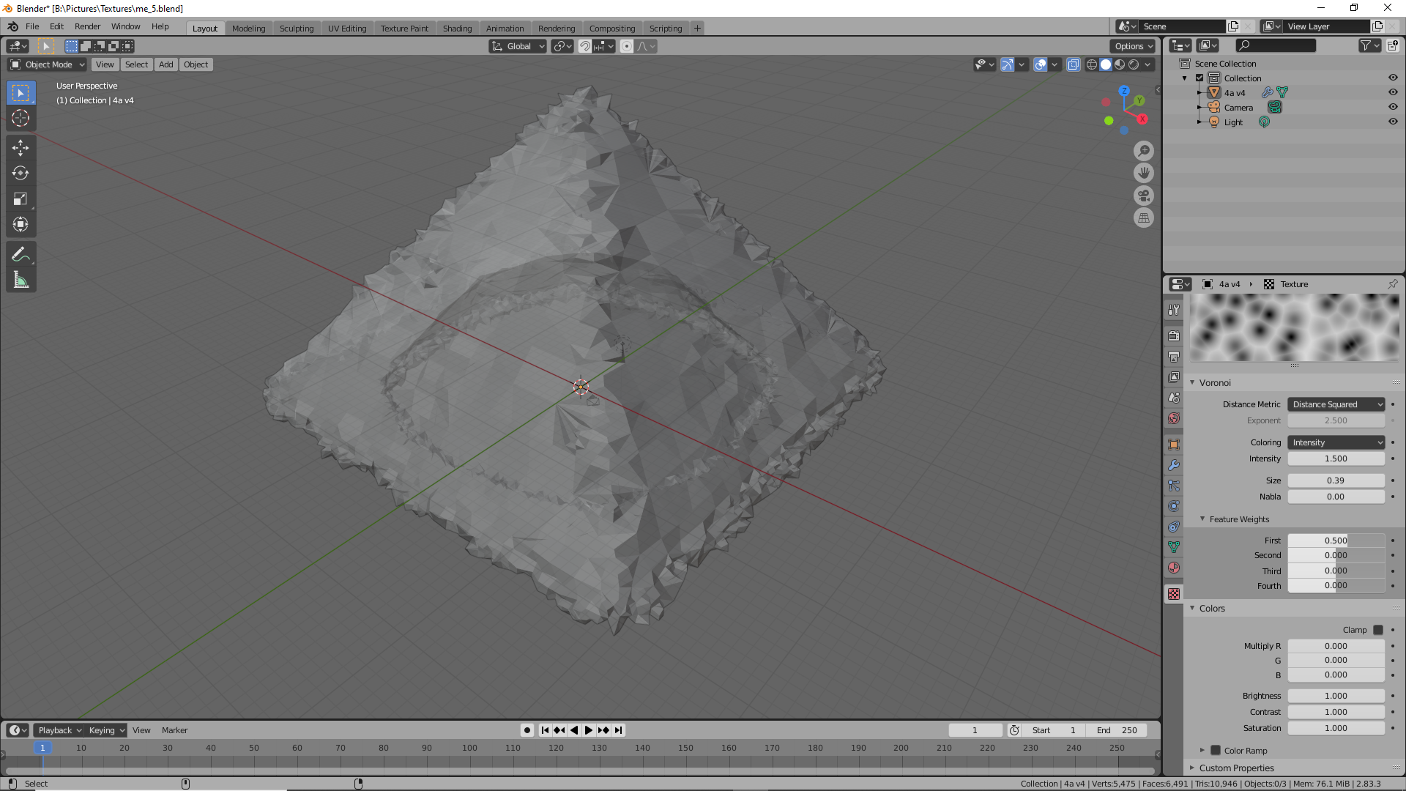Open the Options popover
Screen dimensions: 1406x791
pyautogui.click(x=1131, y=45)
